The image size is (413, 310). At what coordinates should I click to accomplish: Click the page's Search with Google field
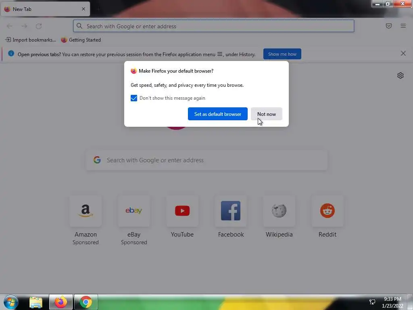tap(207, 160)
